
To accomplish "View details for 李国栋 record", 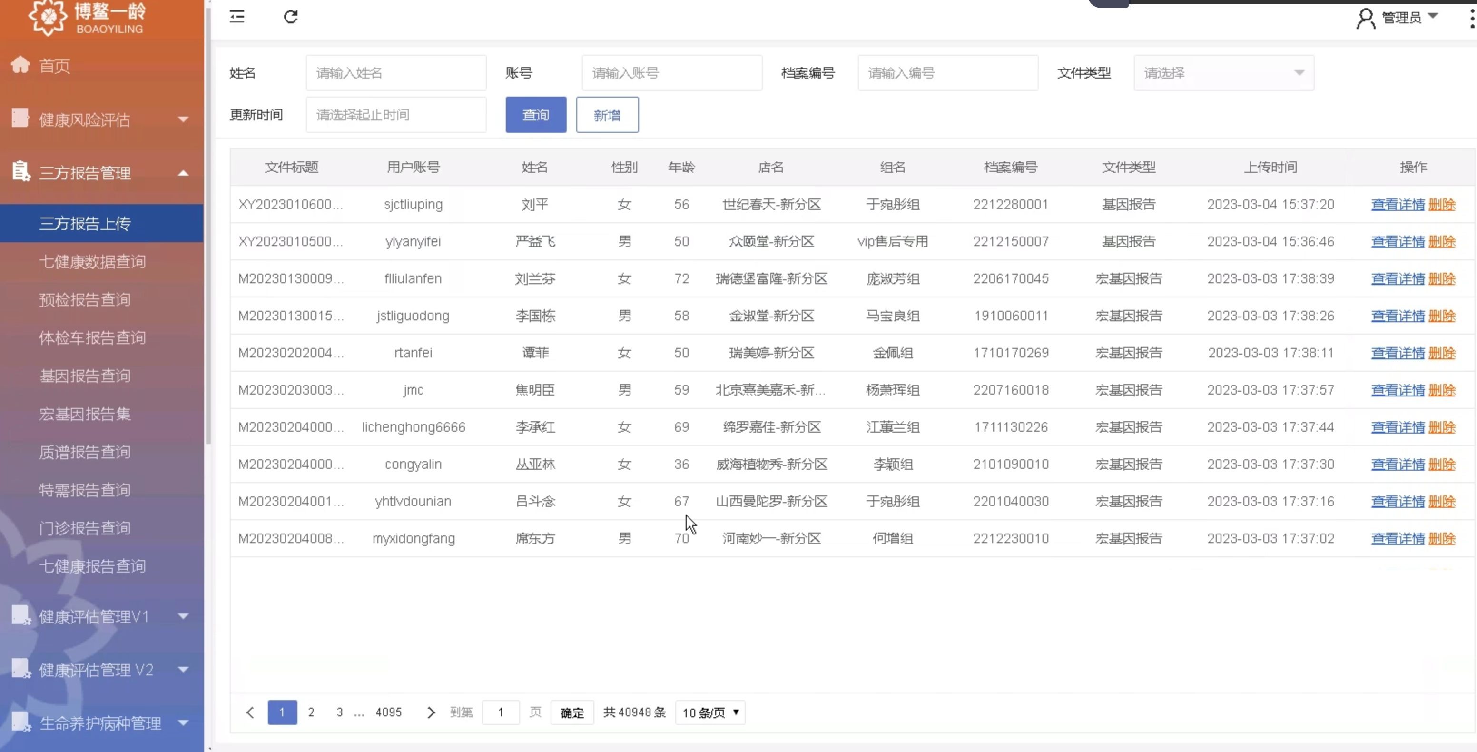I will pyautogui.click(x=1398, y=316).
